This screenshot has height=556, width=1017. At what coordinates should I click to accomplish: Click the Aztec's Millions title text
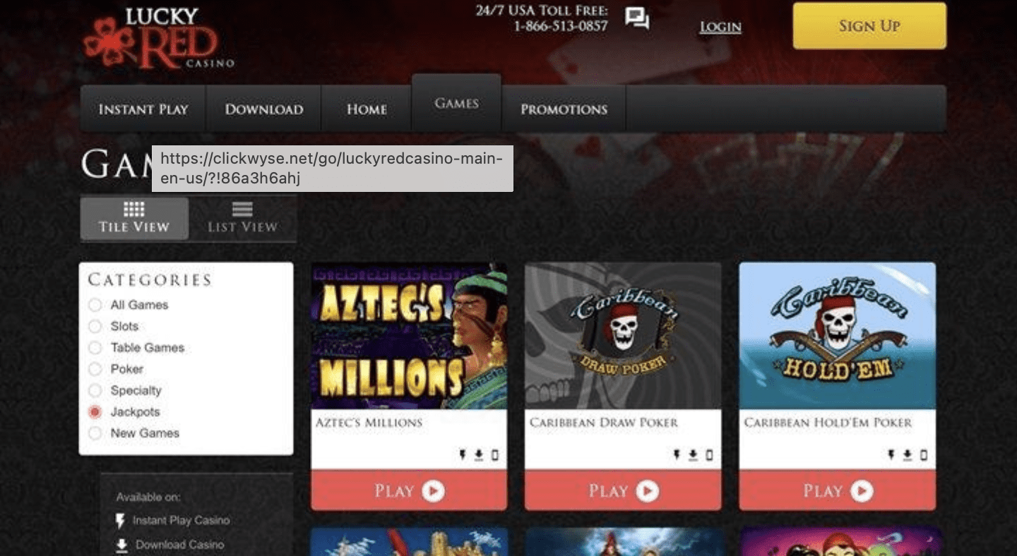point(369,423)
